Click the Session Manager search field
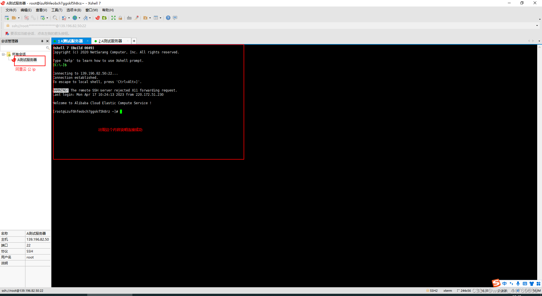This screenshot has width=542, height=296. coord(25,48)
